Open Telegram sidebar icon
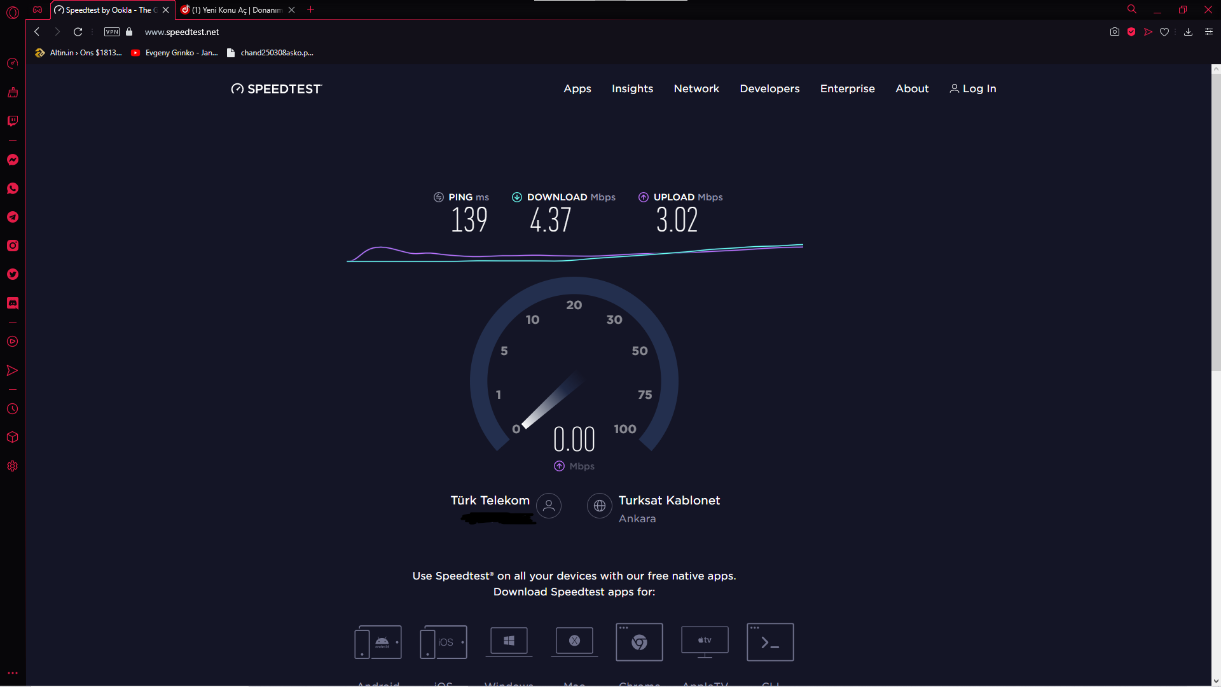1221x687 pixels. 13,217
